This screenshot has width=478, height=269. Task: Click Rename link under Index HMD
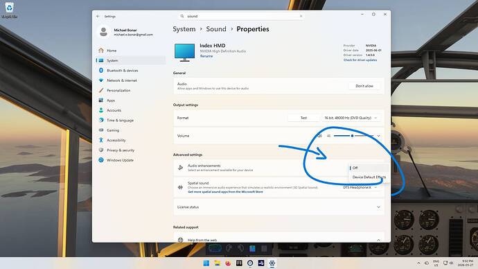point(206,56)
